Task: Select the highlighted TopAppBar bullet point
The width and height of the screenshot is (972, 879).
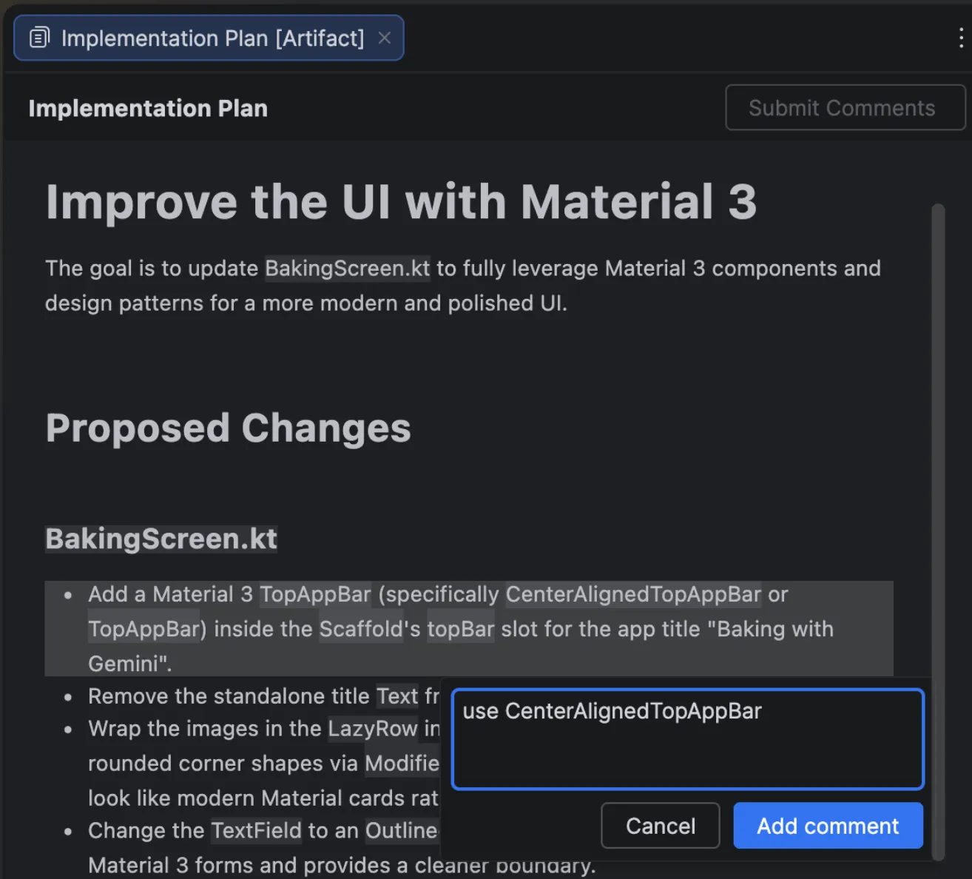Action: pos(370,628)
